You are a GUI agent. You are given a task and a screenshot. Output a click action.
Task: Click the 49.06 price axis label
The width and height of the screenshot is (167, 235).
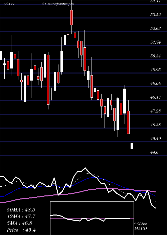[x=156, y=84]
